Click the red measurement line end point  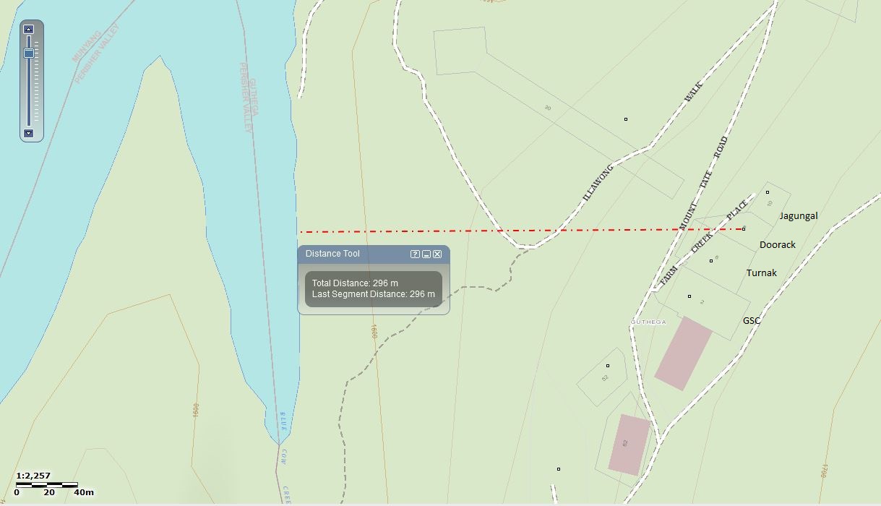coord(744,228)
